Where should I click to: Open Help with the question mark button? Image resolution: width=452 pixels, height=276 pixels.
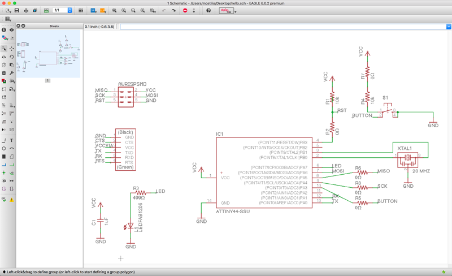[x=208, y=11]
